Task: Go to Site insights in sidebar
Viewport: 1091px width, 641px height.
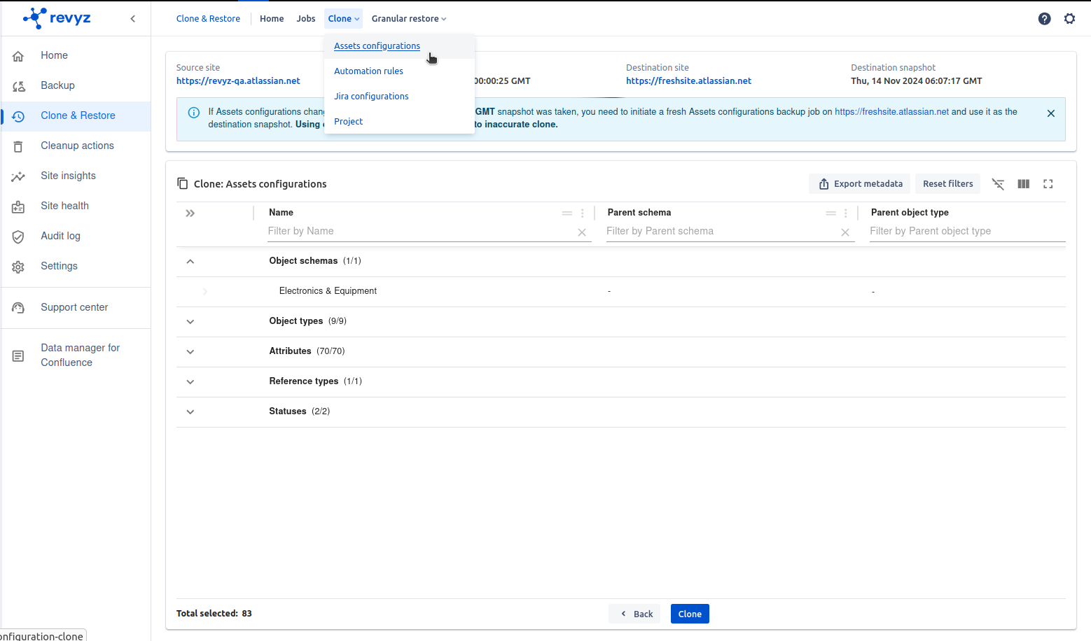Action: tap(68, 176)
